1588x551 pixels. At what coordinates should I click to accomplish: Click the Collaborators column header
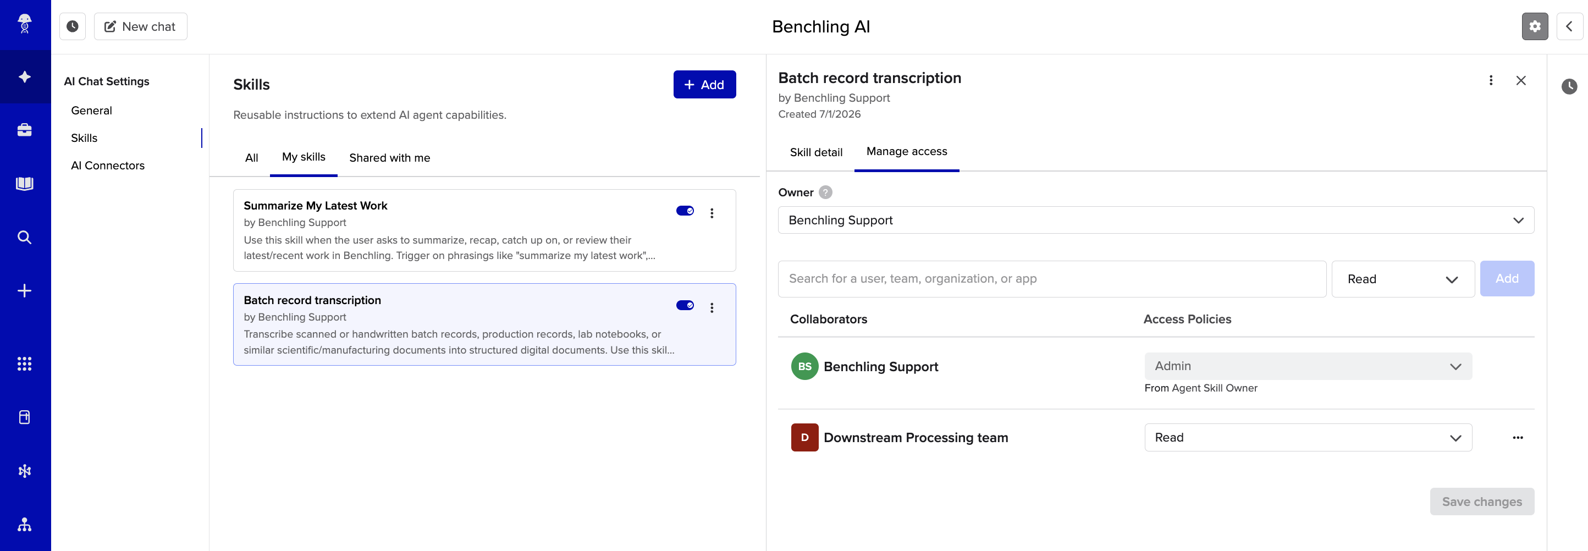(x=828, y=319)
